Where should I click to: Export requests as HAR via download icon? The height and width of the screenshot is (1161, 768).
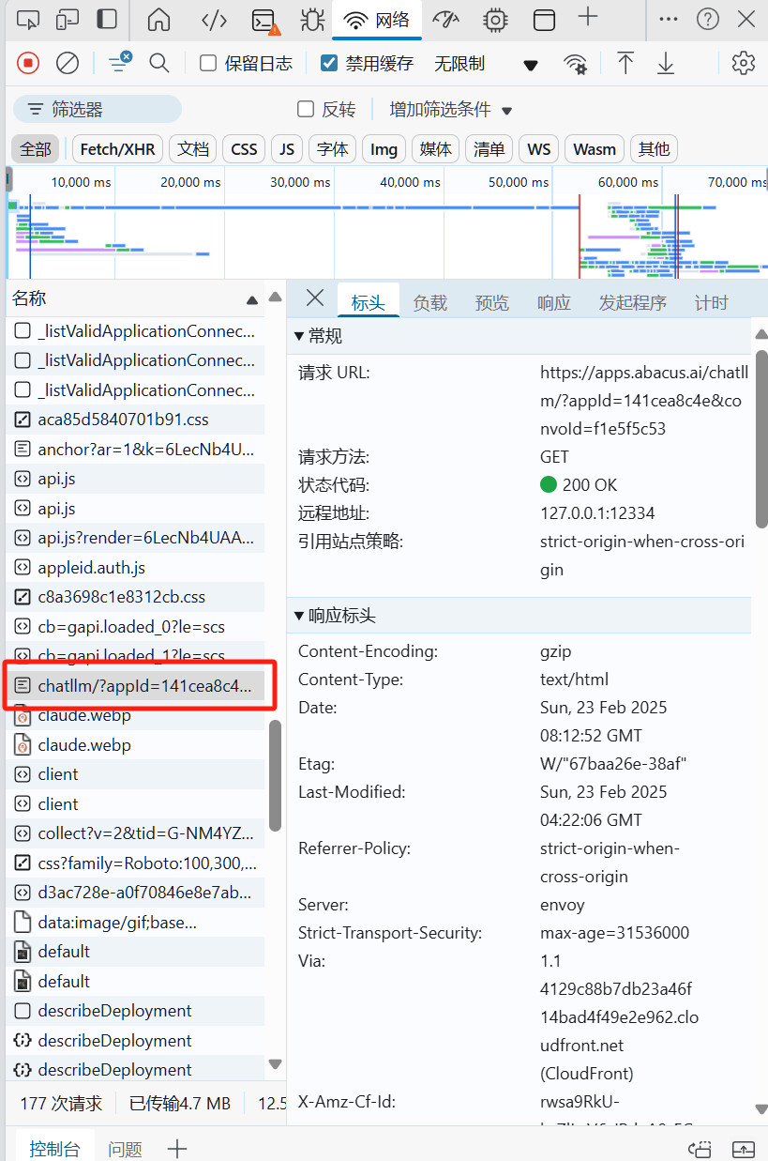click(666, 63)
